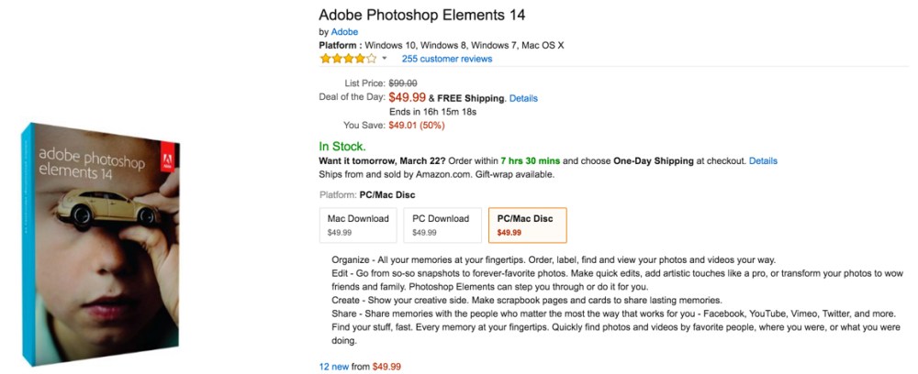
Task: Open Details link next to FREE Shipping
Action: coord(523,98)
